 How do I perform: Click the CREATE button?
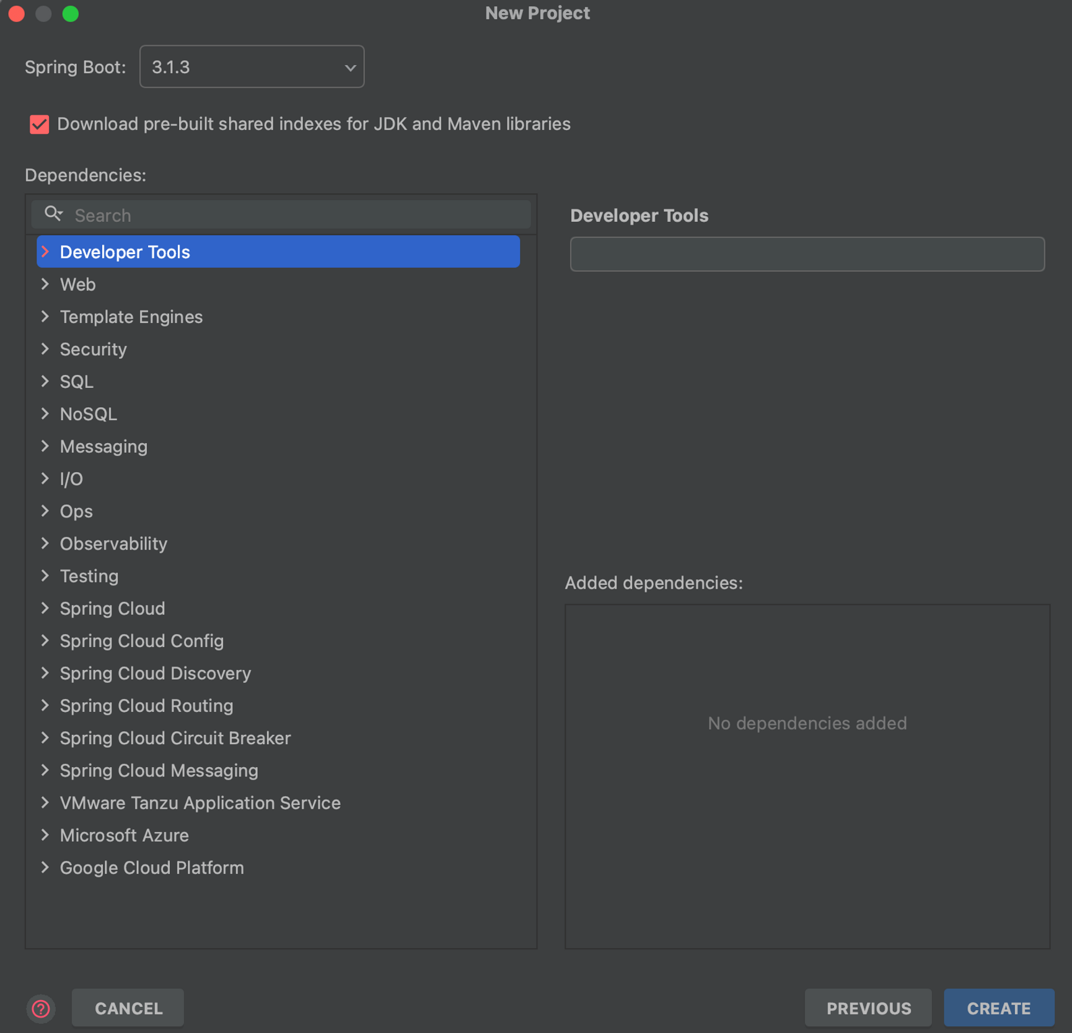(999, 1008)
